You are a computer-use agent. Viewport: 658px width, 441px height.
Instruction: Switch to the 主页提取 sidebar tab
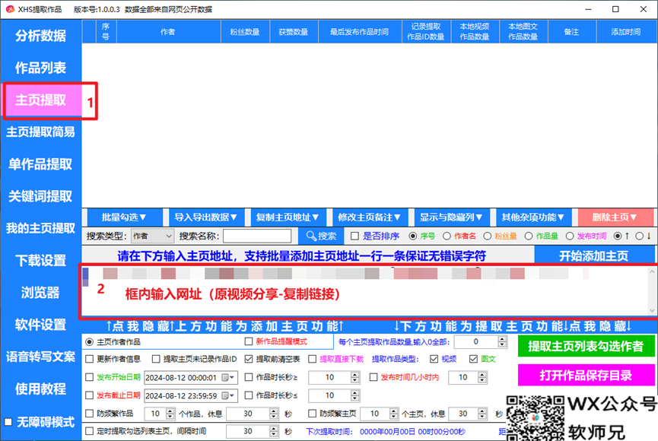pos(41,100)
